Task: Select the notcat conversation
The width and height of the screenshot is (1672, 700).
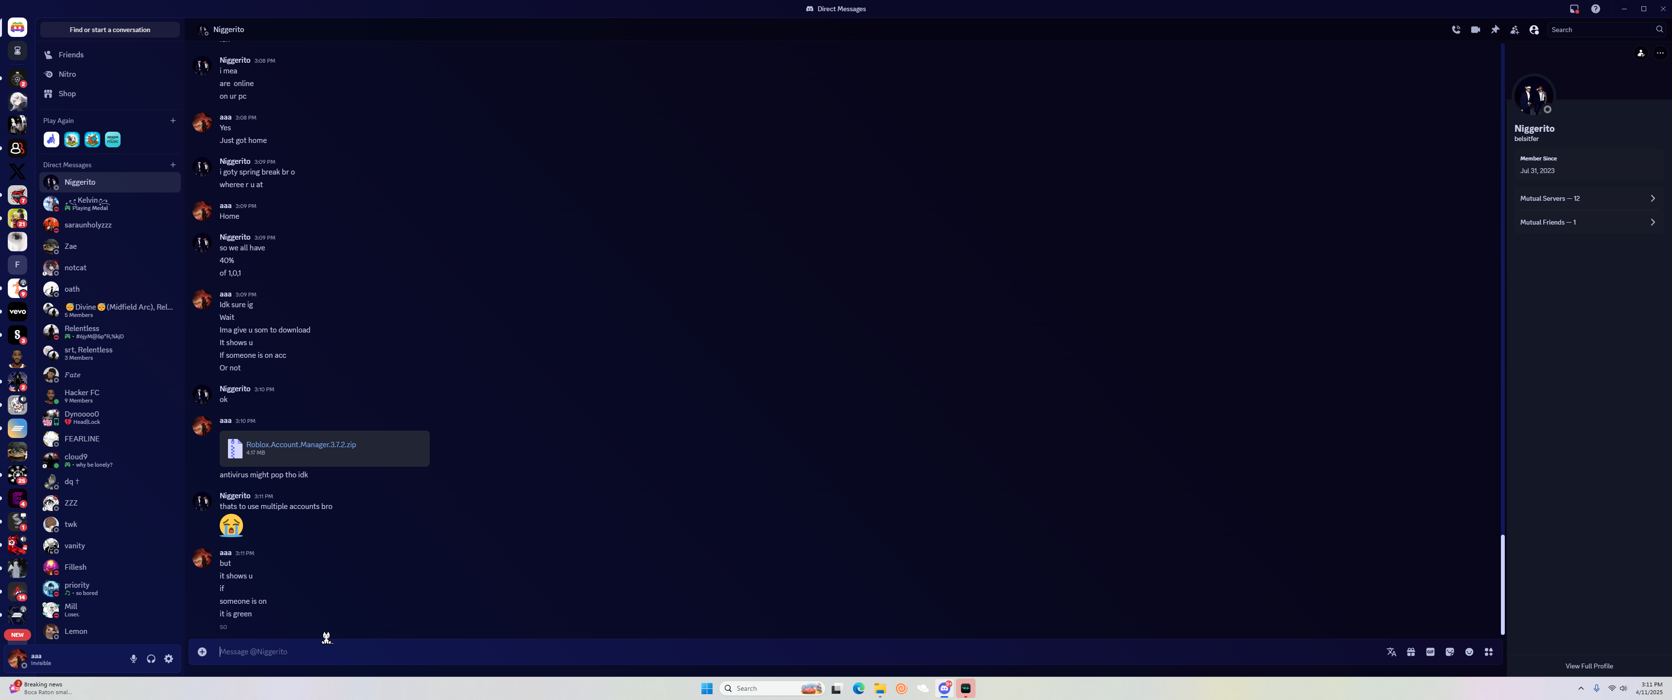Action: [110, 268]
